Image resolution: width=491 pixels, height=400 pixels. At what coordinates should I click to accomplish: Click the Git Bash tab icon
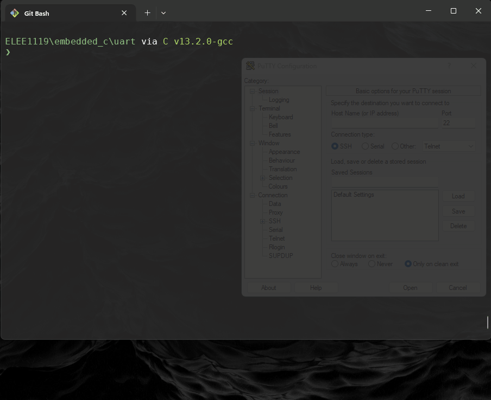pos(15,13)
